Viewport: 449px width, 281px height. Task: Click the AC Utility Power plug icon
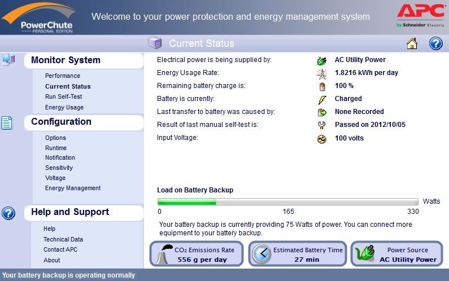coord(321,61)
